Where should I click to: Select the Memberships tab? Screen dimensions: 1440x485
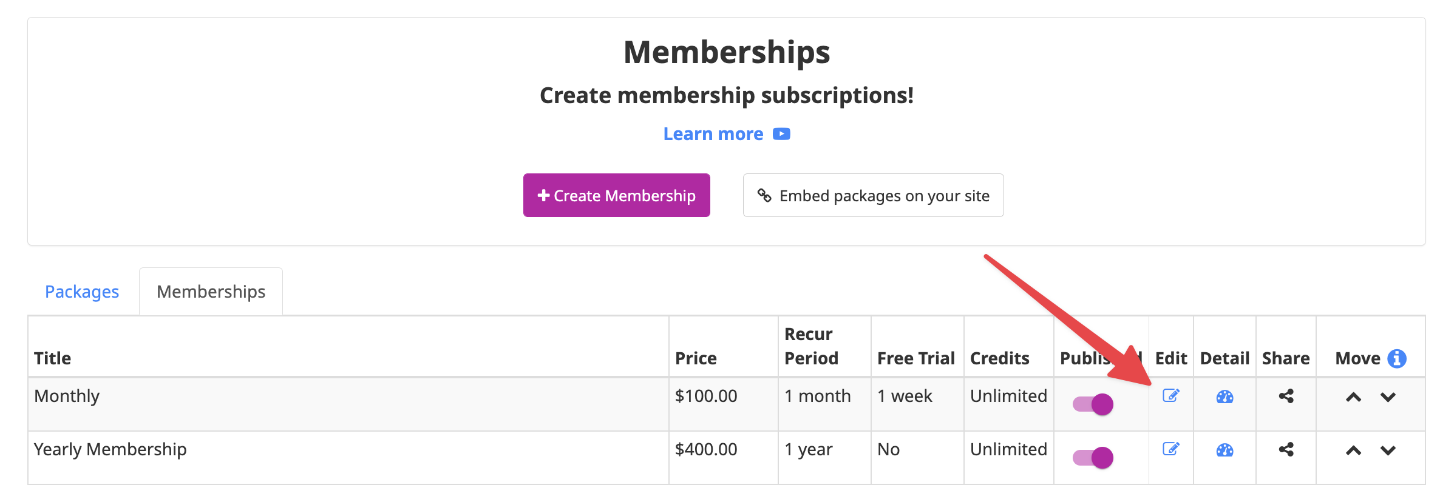pyautogui.click(x=211, y=292)
